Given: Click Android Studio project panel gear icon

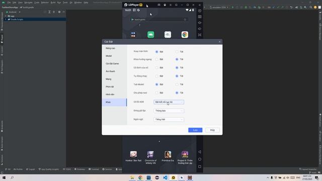Looking at the screenshot, I should [x=59, y=12].
